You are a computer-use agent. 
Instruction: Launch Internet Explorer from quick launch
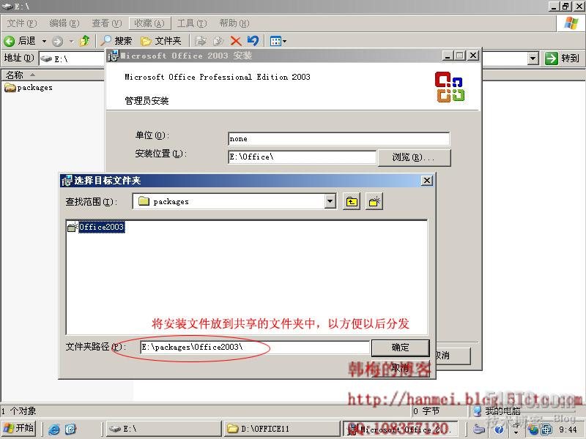point(53,429)
